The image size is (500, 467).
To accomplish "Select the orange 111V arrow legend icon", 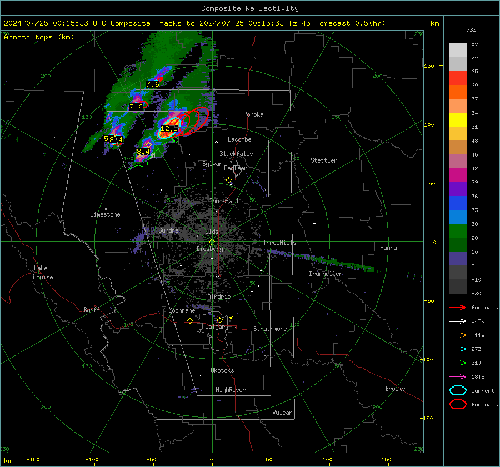I will 458,335.
